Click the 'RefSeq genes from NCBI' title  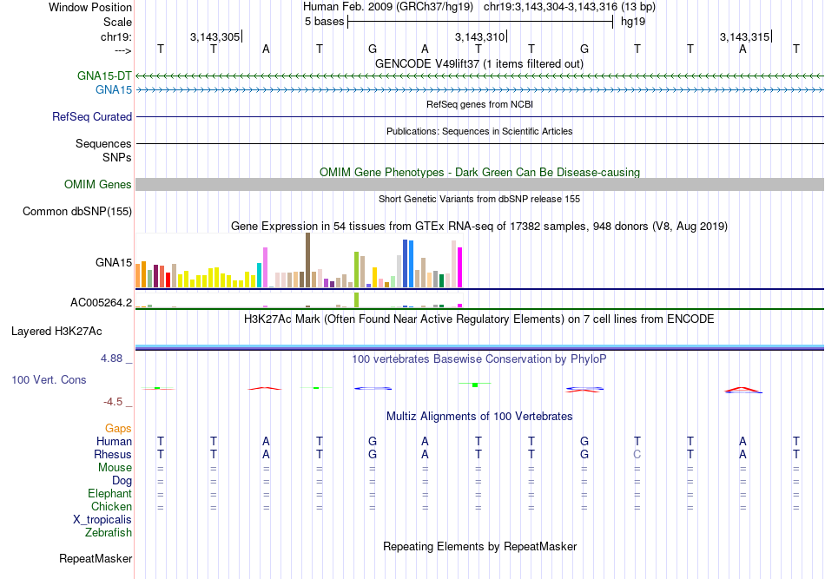point(480,104)
